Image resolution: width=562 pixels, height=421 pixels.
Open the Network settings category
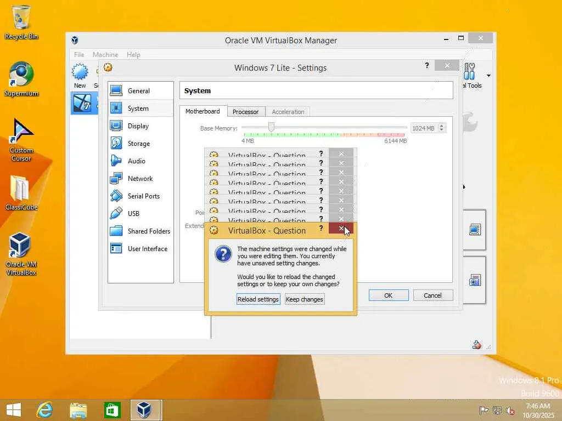tap(140, 178)
